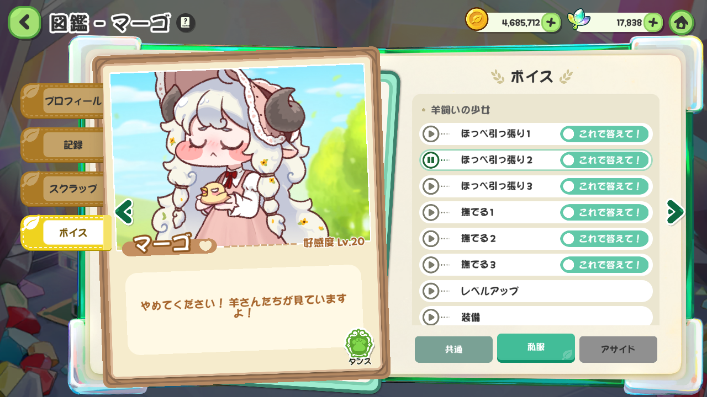Viewport: 707px width, 397px height.
Task: Add more crystals with plus button
Action: (x=653, y=23)
